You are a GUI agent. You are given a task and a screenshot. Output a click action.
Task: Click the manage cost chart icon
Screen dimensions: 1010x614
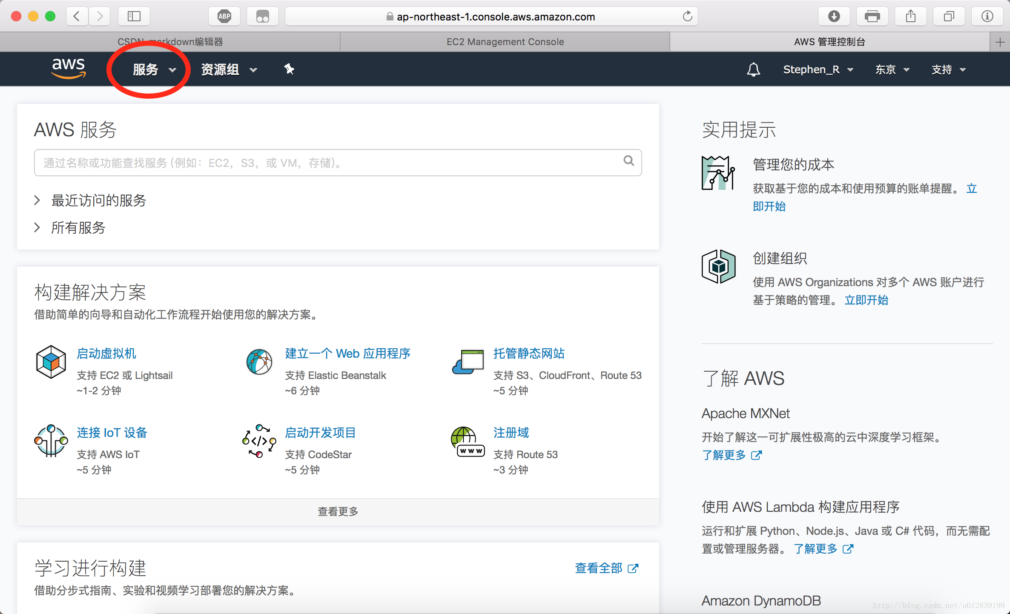click(718, 173)
